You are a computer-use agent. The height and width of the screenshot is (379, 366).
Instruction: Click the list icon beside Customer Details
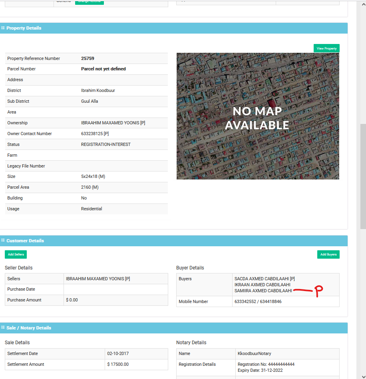click(3, 240)
